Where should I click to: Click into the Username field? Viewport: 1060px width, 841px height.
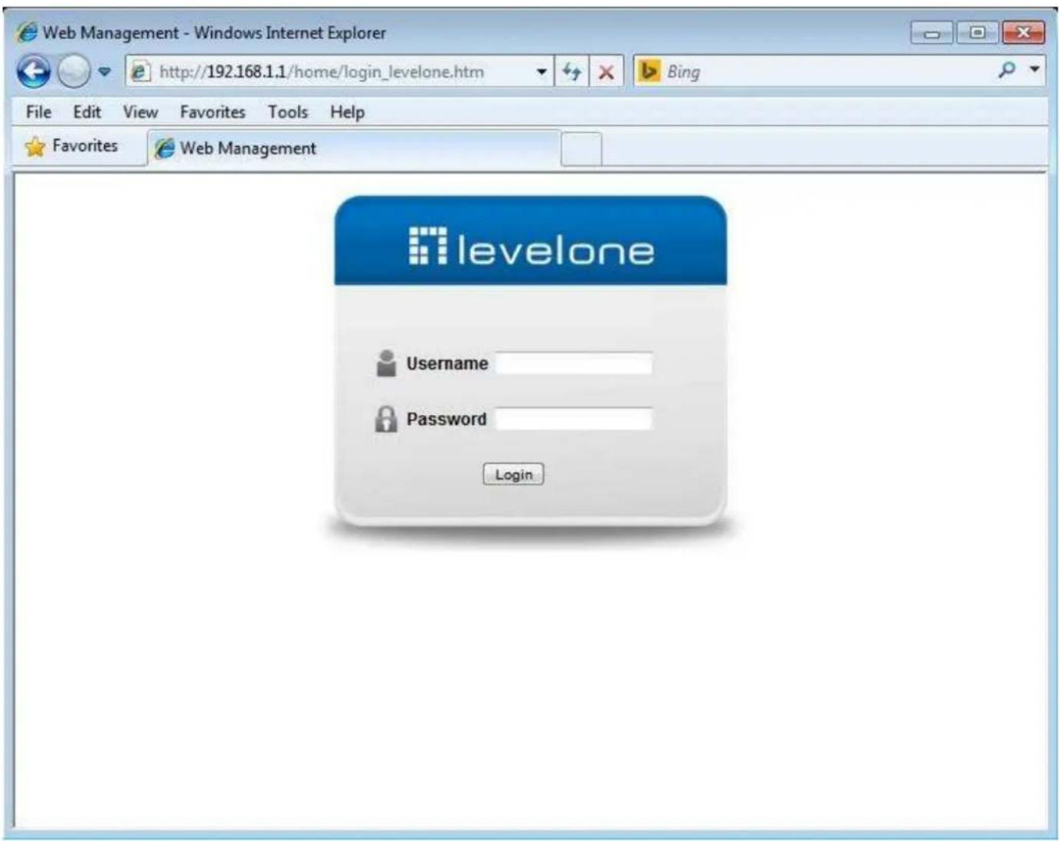tap(574, 363)
